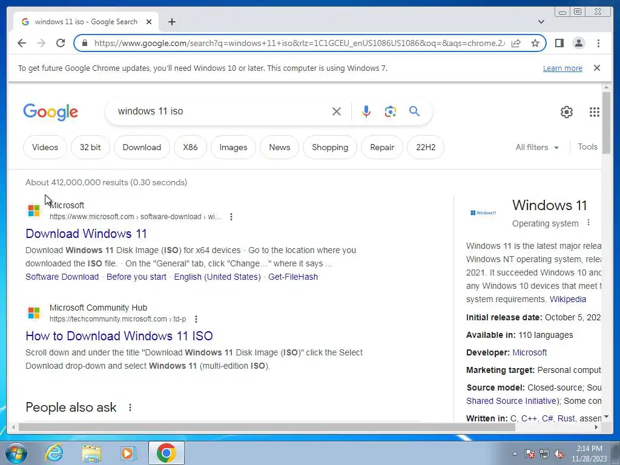Open the Rust language link
620x465 pixels.
[566, 418]
